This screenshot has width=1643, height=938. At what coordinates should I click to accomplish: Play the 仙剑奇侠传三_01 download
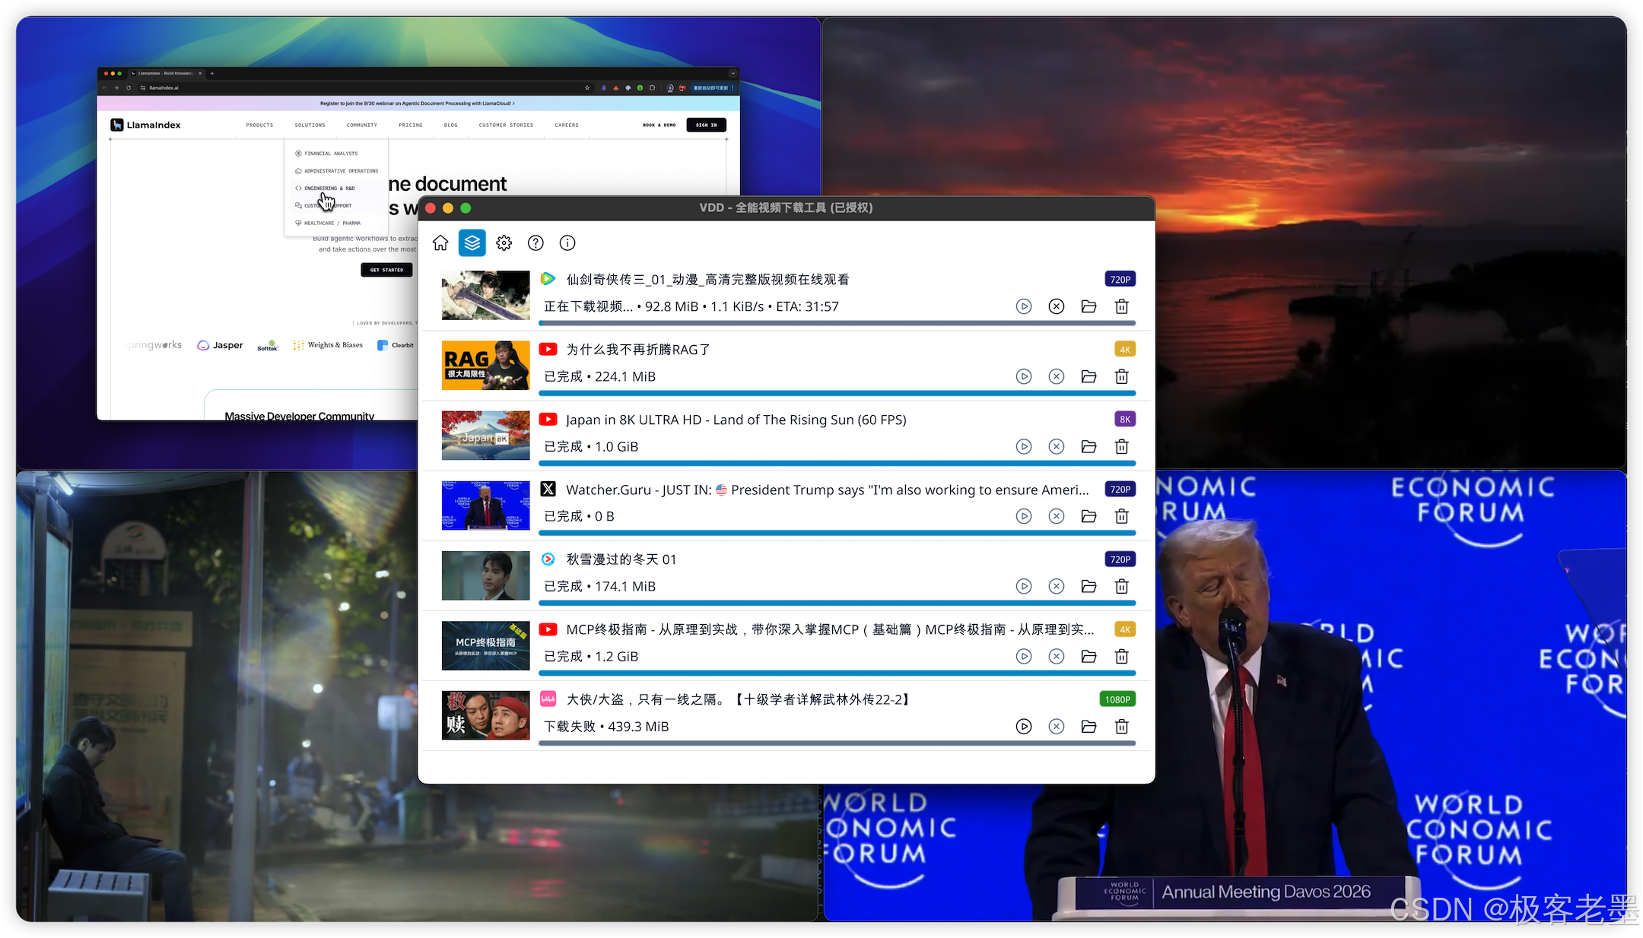tap(1024, 306)
